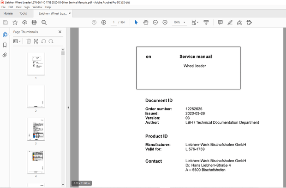Select page 3 thumbnail
Viewport: 286px width, 188px height.
[x=36, y=129]
